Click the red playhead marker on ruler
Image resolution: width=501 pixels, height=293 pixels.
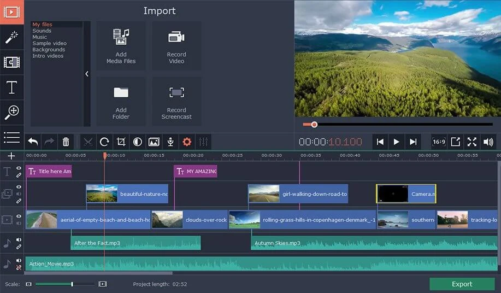[105, 156]
